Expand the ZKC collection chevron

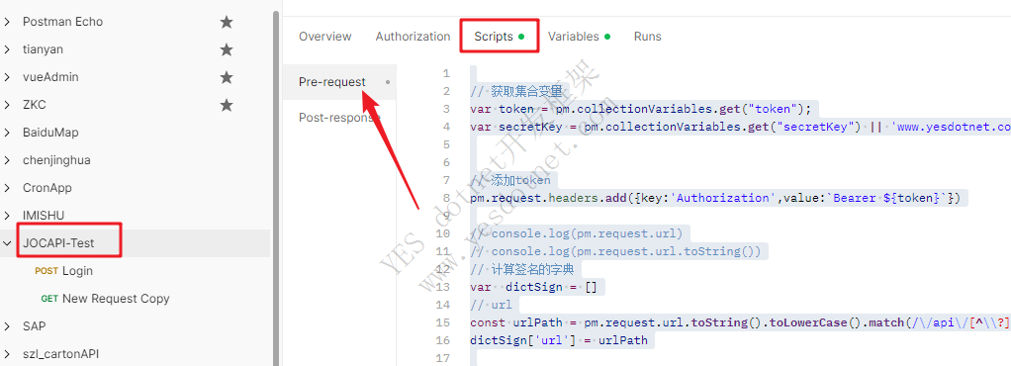(7, 105)
